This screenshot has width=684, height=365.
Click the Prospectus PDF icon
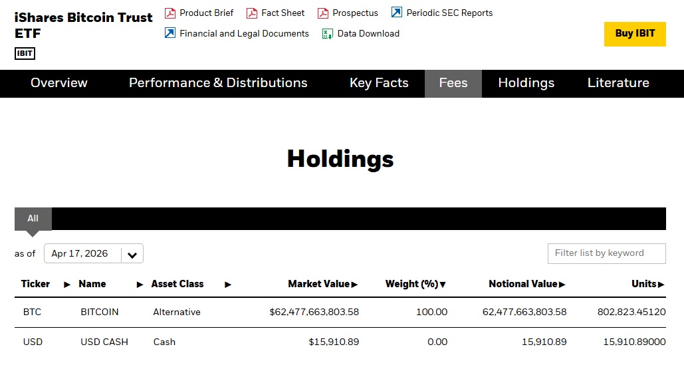tap(323, 13)
